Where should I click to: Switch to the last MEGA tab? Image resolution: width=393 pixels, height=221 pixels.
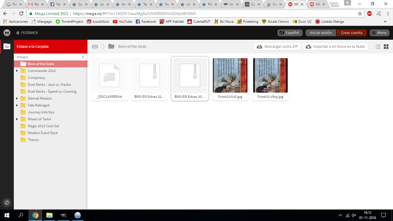[317, 4]
